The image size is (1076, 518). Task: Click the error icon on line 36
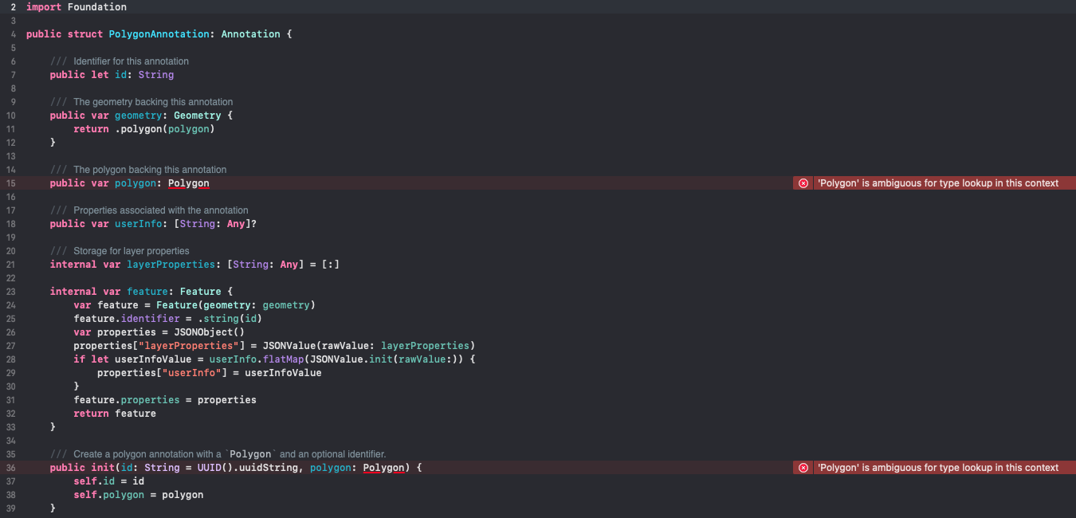pos(803,468)
